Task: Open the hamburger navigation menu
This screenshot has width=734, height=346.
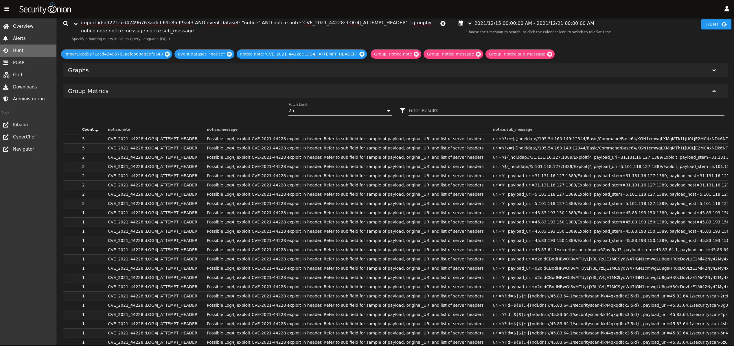Action: 7,9
